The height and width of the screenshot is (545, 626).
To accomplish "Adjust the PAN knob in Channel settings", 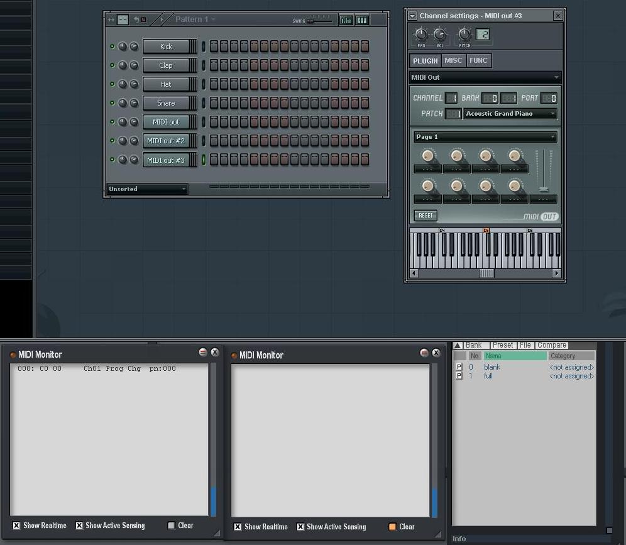I will coord(421,35).
